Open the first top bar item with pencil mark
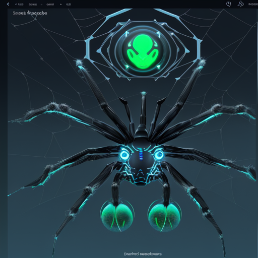Viewport: 258px width, 258px height. [x=19, y=5]
